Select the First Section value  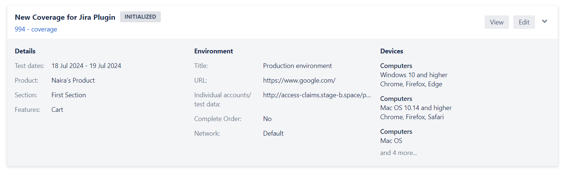69,95
